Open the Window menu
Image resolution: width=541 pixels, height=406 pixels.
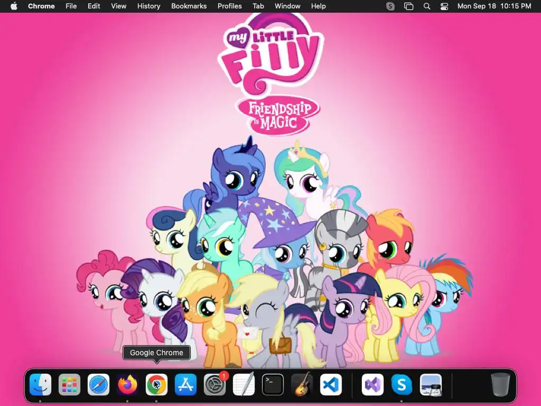coord(287,6)
